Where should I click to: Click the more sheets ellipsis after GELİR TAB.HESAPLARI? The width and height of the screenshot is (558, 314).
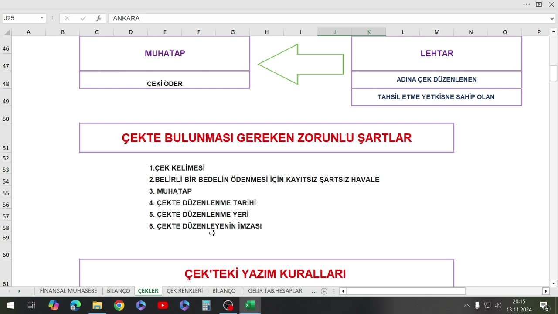tap(314, 291)
